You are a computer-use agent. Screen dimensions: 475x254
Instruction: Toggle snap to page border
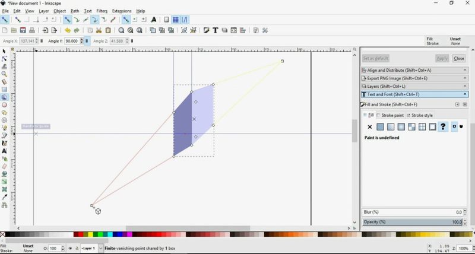166,20
